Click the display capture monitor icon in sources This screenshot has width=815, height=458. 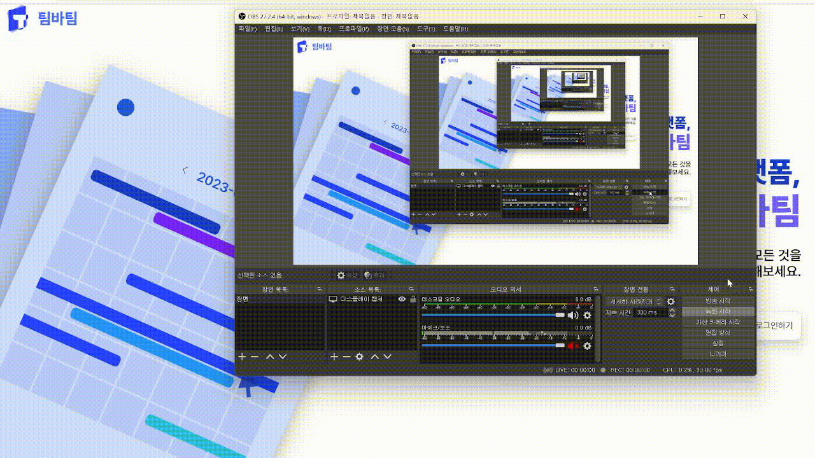coord(333,299)
